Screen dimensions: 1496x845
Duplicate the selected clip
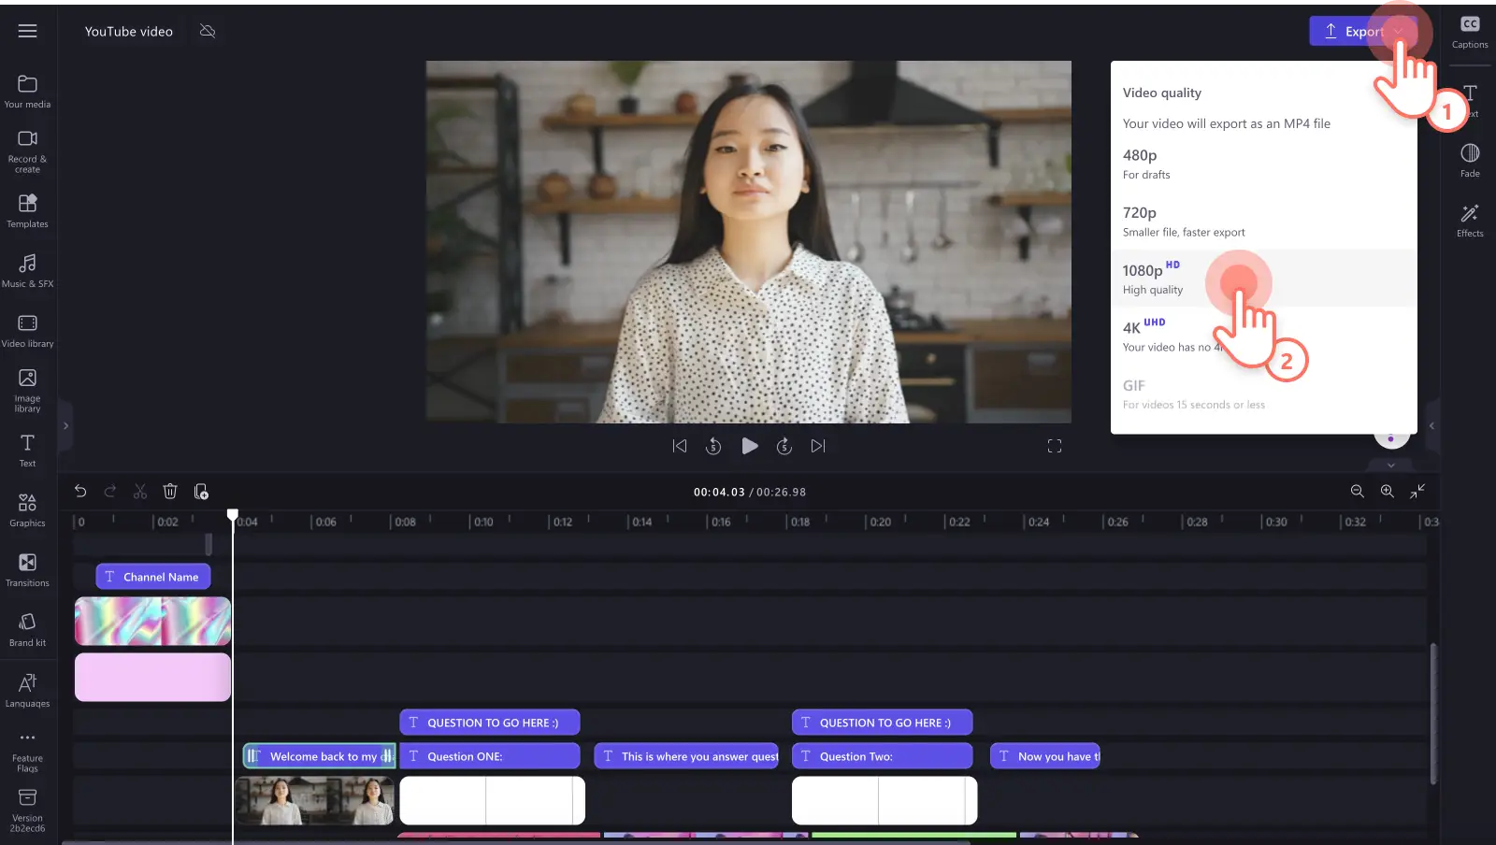point(201,491)
